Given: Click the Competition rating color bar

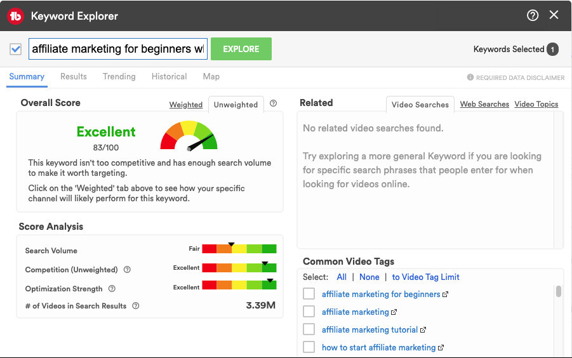Looking at the screenshot, I should tap(239, 268).
